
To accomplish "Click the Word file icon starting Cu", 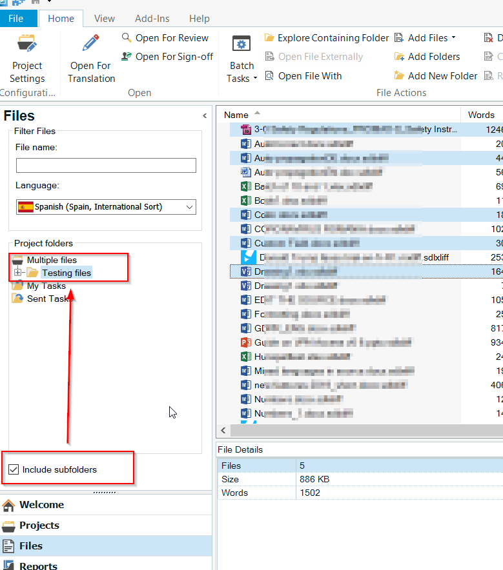I will tap(246, 243).
